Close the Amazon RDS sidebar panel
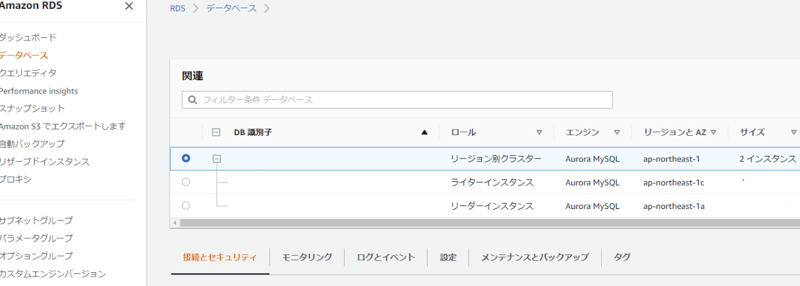The image size is (800, 286). click(129, 6)
